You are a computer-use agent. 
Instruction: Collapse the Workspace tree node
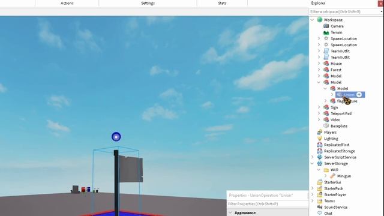pos(312,20)
